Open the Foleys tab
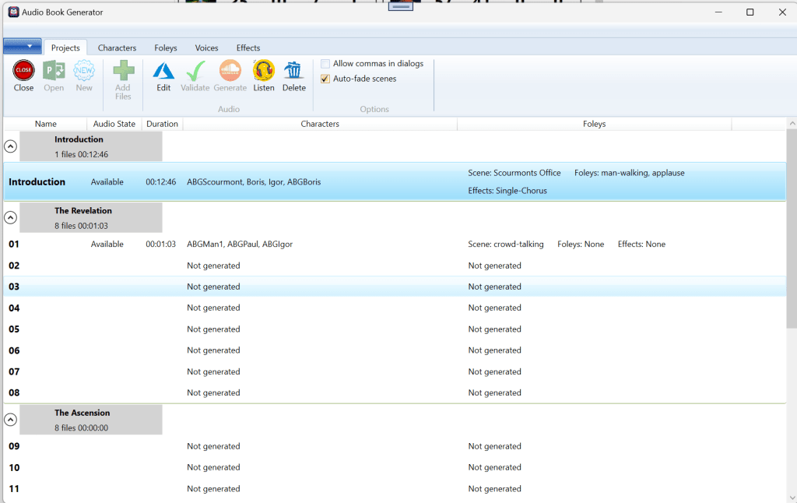Screen dimensions: 797x503 (165, 47)
